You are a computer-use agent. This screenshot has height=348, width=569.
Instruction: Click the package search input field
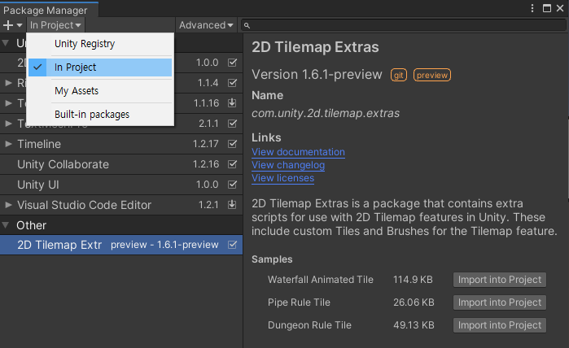[x=404, y=25]
